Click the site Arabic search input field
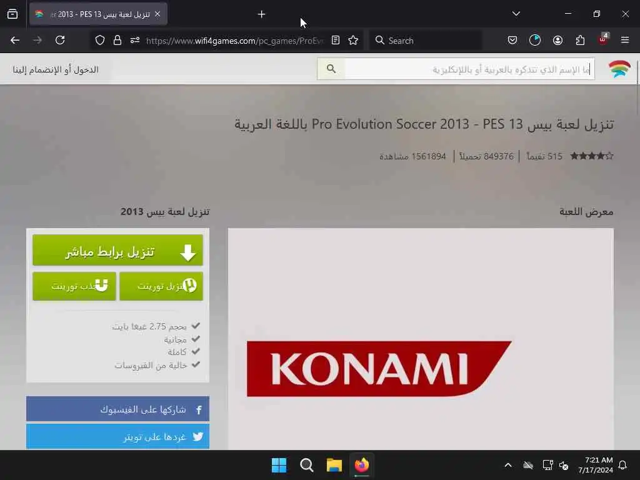This screenshot has width=640, height=480. tap(469, 69)
